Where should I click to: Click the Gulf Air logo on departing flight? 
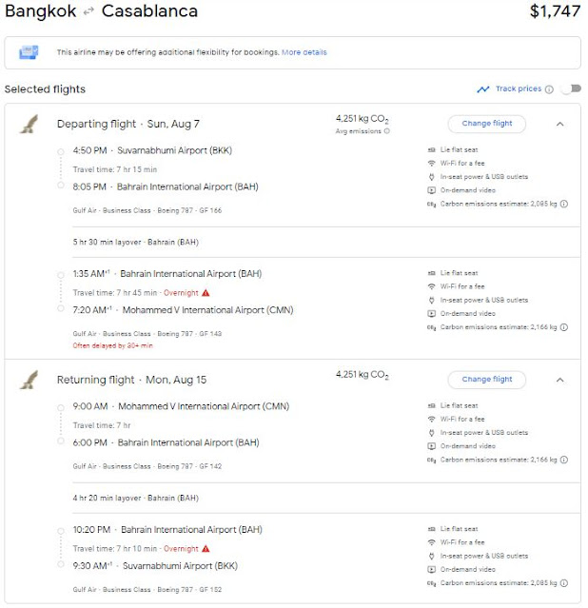[29, 125]
